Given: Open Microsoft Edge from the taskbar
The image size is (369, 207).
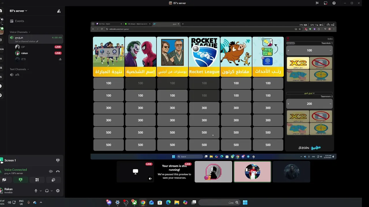Looking at the screenshot, I should coord(168,202).
